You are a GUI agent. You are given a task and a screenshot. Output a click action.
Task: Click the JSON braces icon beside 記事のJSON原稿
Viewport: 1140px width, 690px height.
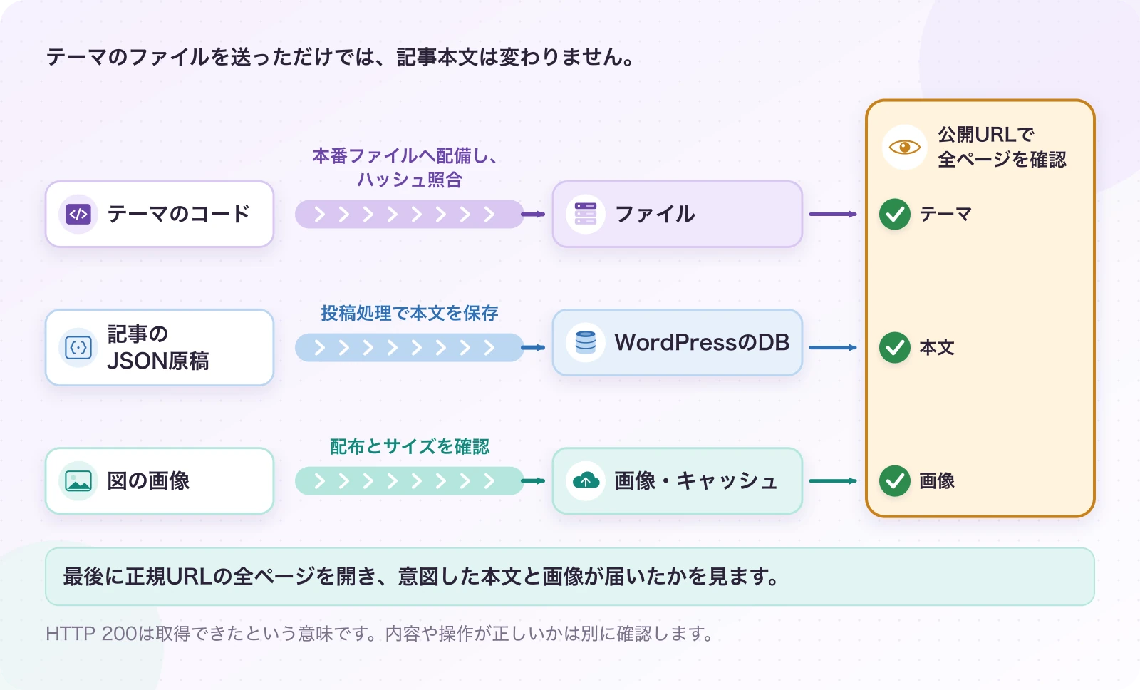click(x=78, y=348)
